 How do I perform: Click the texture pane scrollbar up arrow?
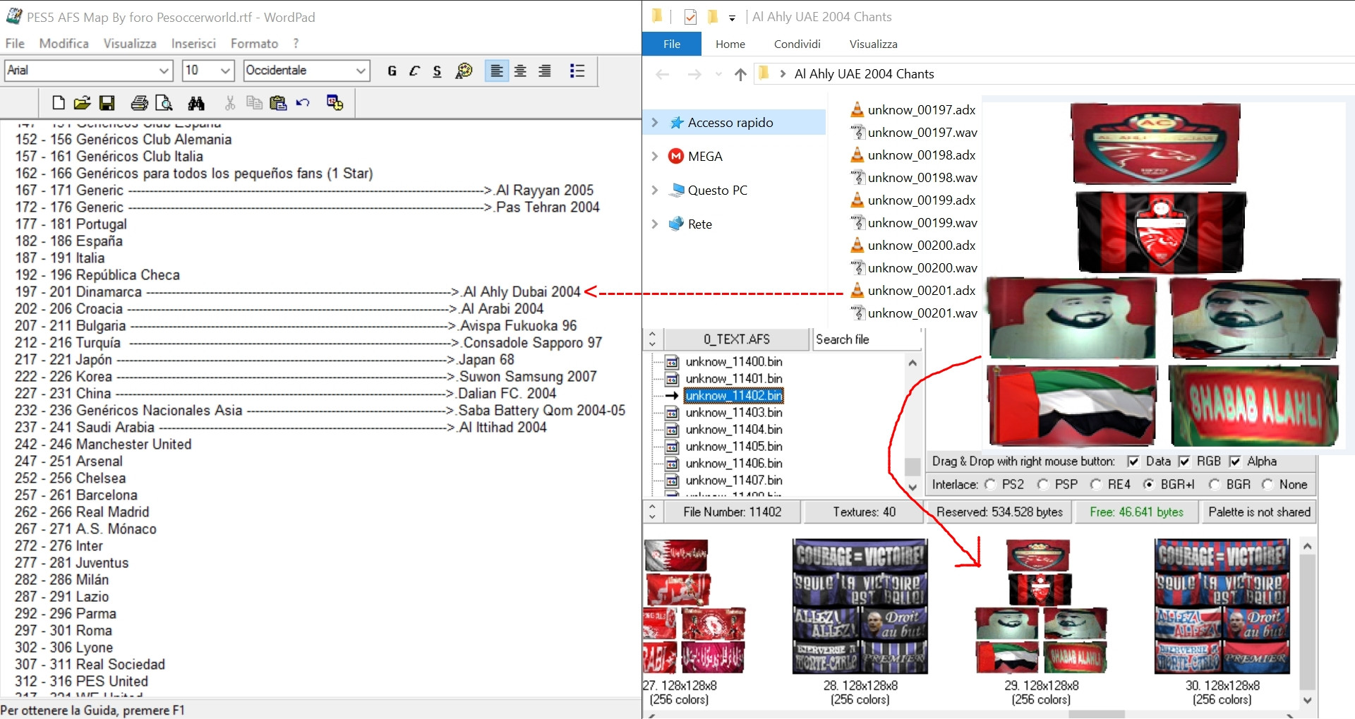click(x=1307, y=546)
